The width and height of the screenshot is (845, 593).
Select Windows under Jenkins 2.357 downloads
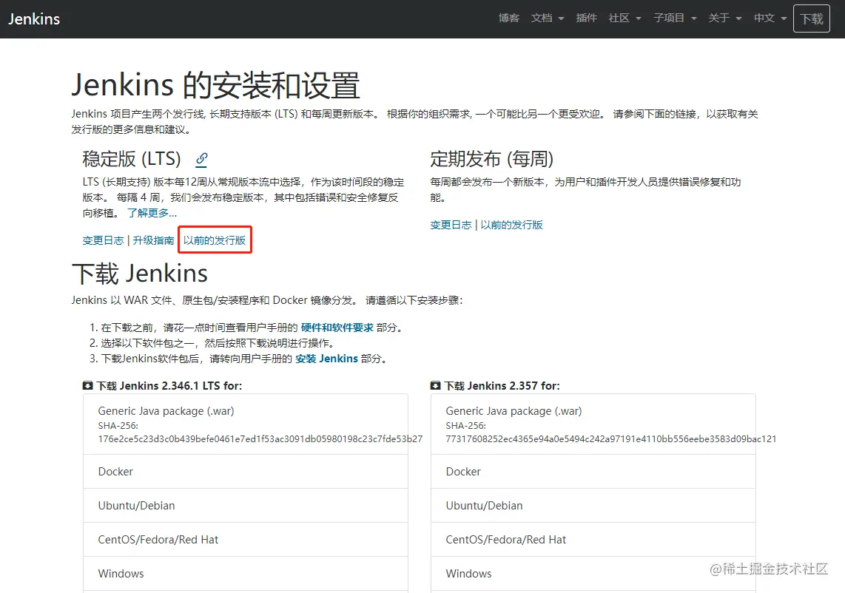click(593, 573)
